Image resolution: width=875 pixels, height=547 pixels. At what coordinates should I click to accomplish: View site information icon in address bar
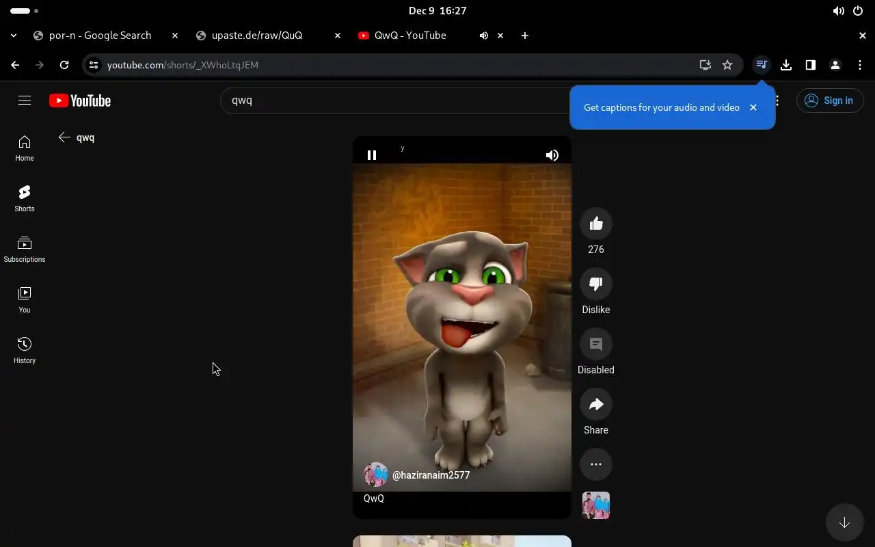(x=94, y=65)
